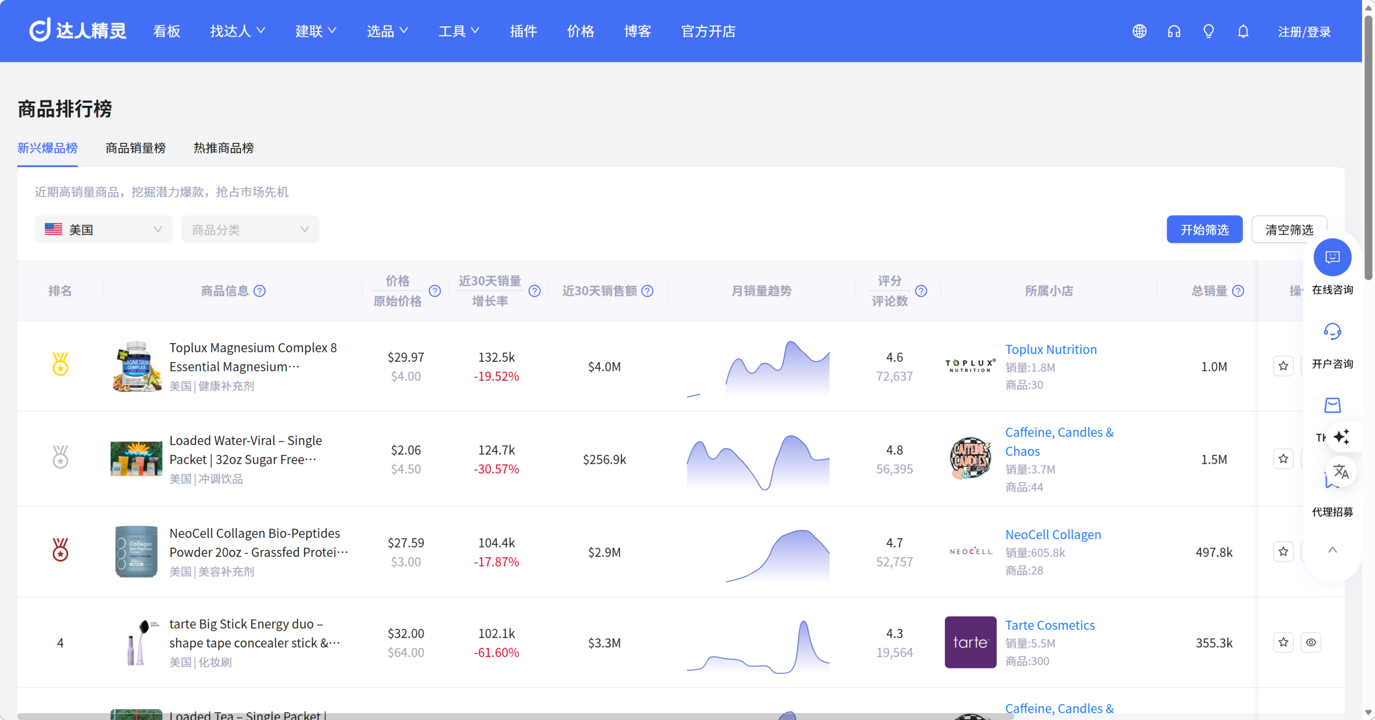Open 官方开店 in top navigation
The height and width of the screenshot is (720, 1375).
tap(708, 31)
